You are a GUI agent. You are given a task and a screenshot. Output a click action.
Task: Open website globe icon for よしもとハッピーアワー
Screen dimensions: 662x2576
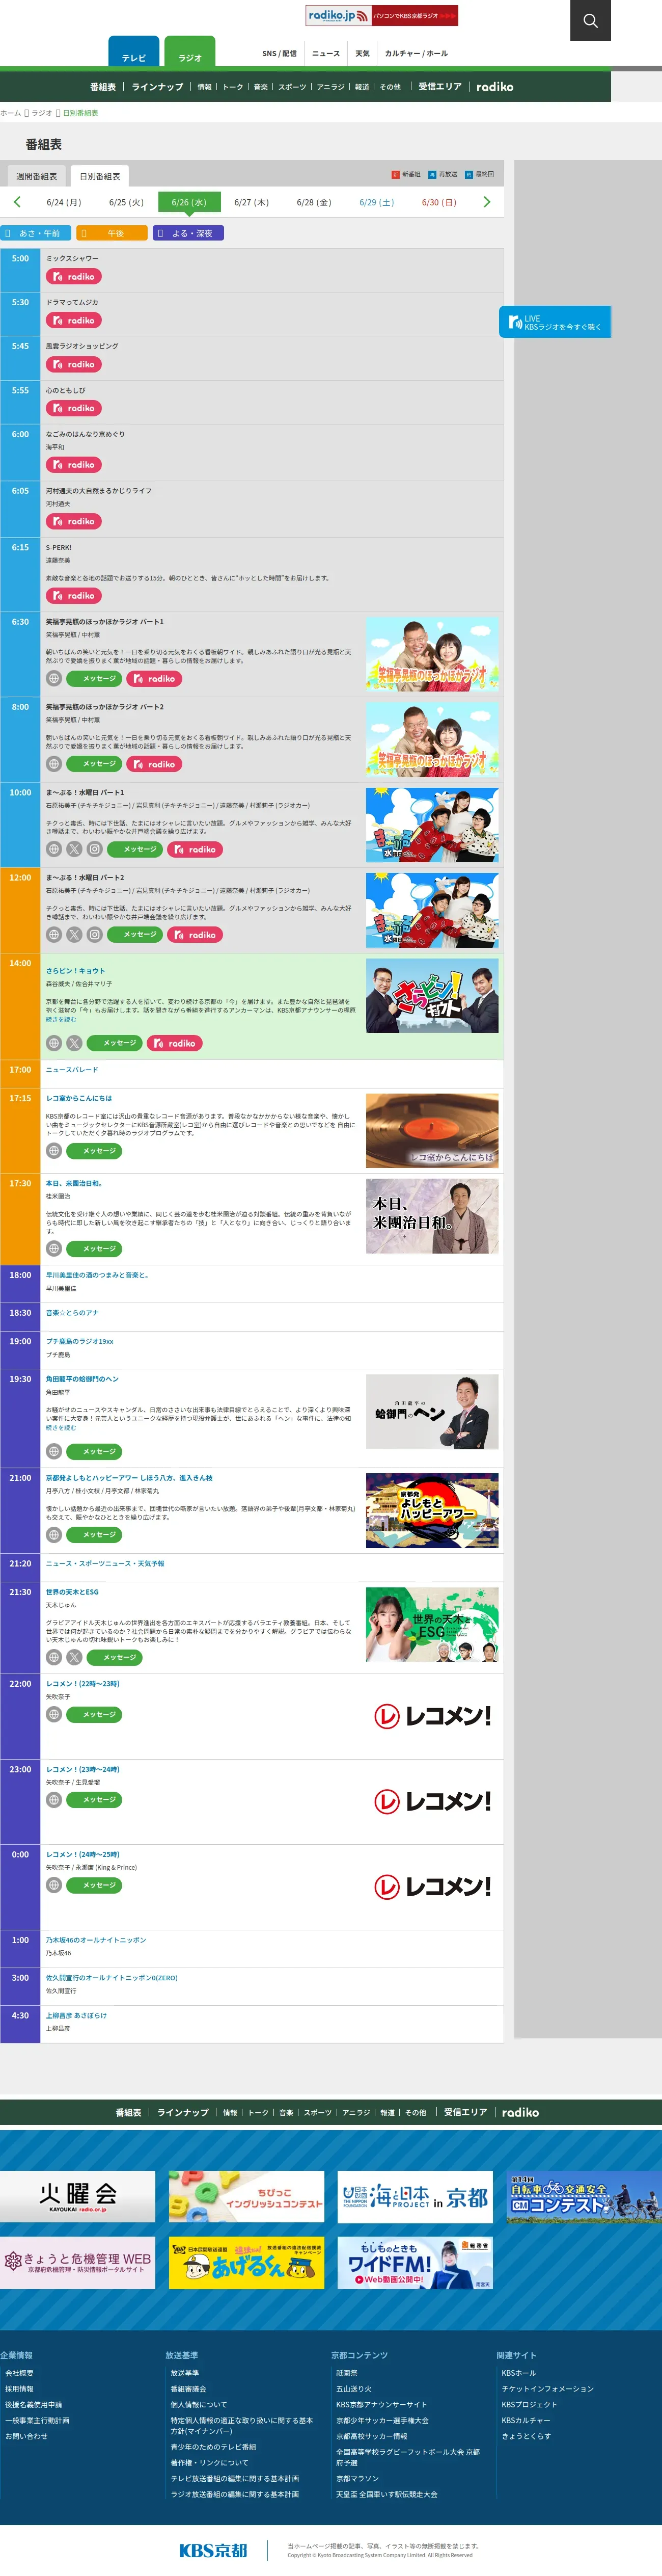click(54, 1535)
